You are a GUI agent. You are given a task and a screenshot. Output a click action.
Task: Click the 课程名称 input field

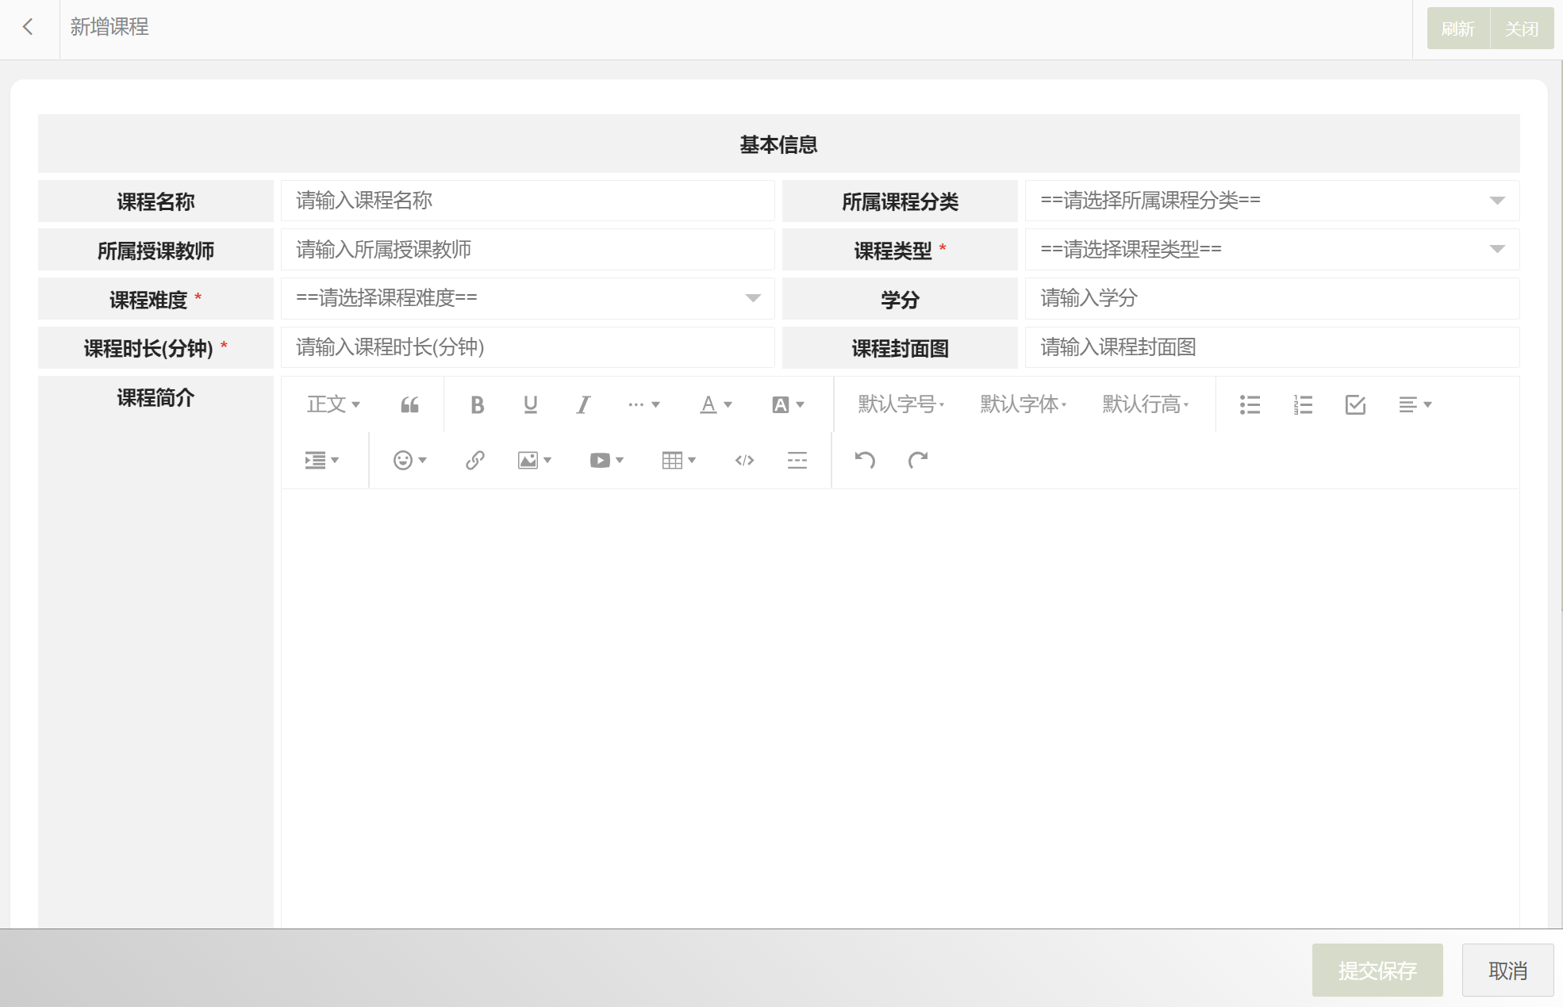[x=527, y=201]
